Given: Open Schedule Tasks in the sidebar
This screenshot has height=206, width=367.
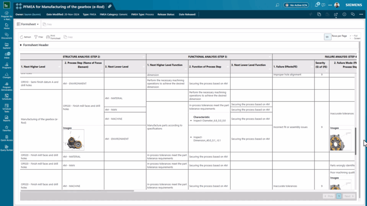Looking at the screenshot, I should [x=7, y=108].
